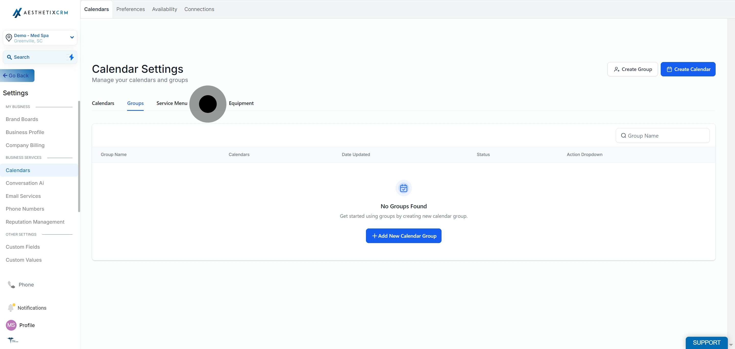The image size is (735, 349).
Task: Switch to the Preferences tab
Action: point(130,9)
